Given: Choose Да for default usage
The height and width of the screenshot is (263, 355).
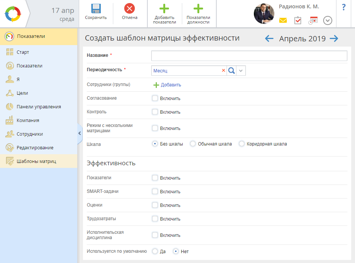Looking at the screenshot, I should (x=155, y=251).
